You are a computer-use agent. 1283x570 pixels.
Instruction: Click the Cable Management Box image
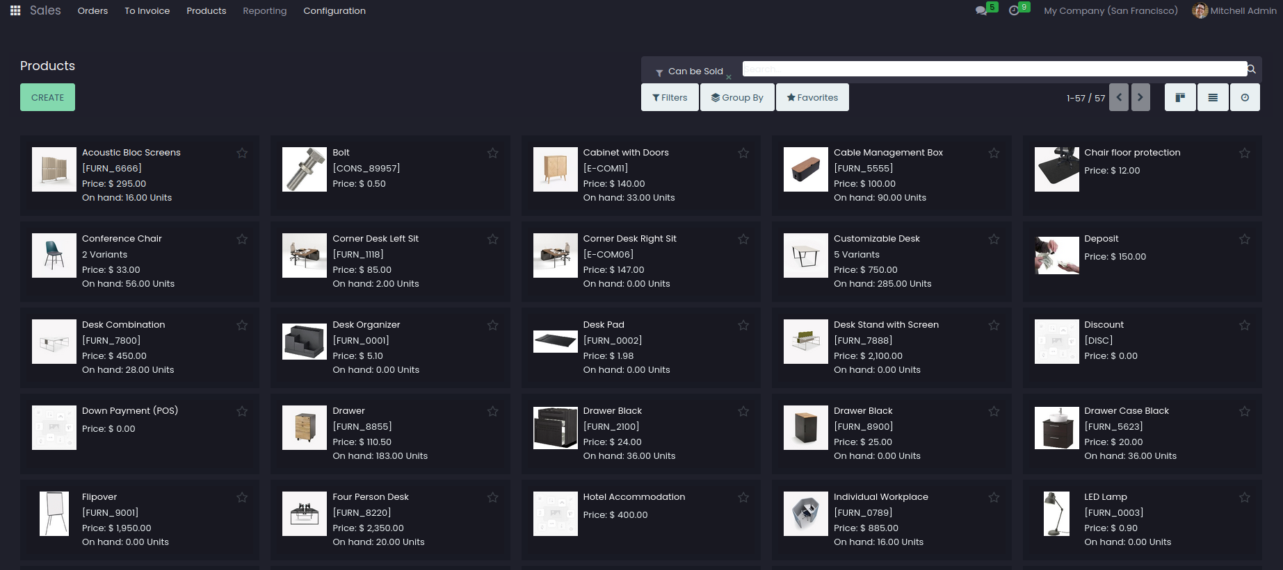click(806, 169)
